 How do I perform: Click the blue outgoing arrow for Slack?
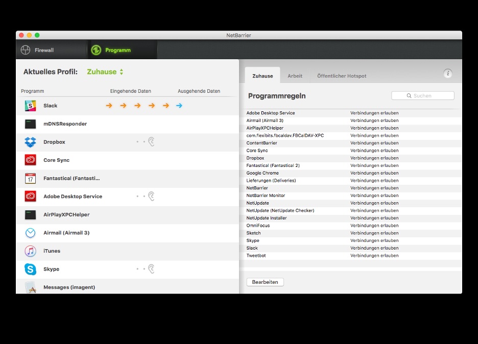click(x=179, y=106)
